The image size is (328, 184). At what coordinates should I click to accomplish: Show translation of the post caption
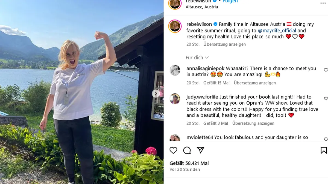pos(224,44)
